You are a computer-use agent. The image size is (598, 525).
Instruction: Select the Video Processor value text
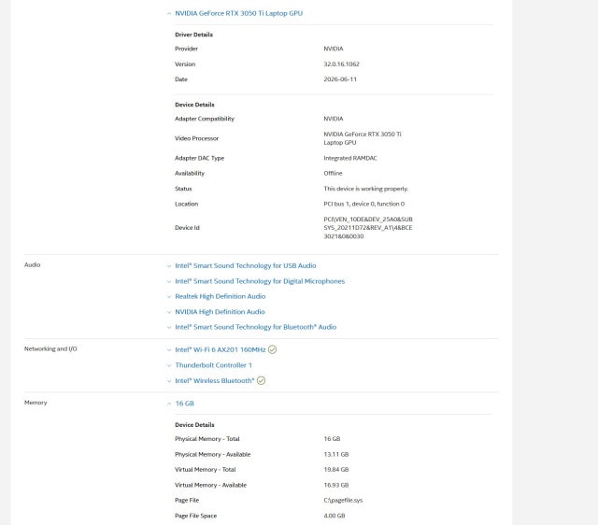[363, 138]
